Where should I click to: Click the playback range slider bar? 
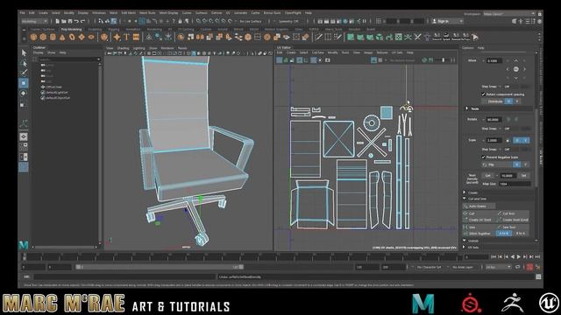[160, 267]
